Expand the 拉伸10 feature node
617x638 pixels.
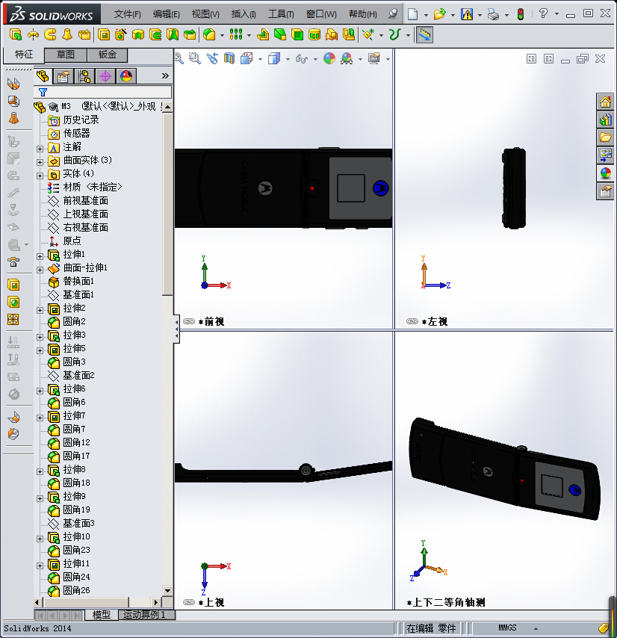click(40, 539)
